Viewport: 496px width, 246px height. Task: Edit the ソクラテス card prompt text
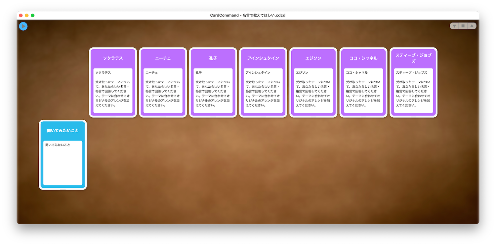[x=113, y=91]
